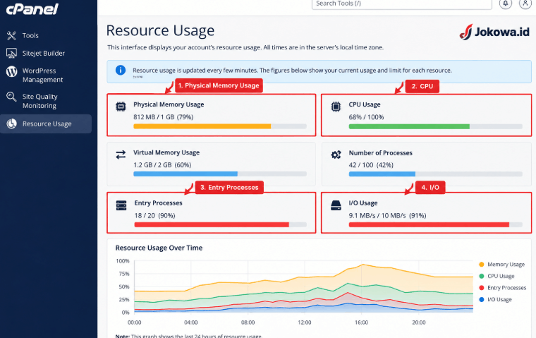
Task: Open the user account icon in header
Action: 525,4
